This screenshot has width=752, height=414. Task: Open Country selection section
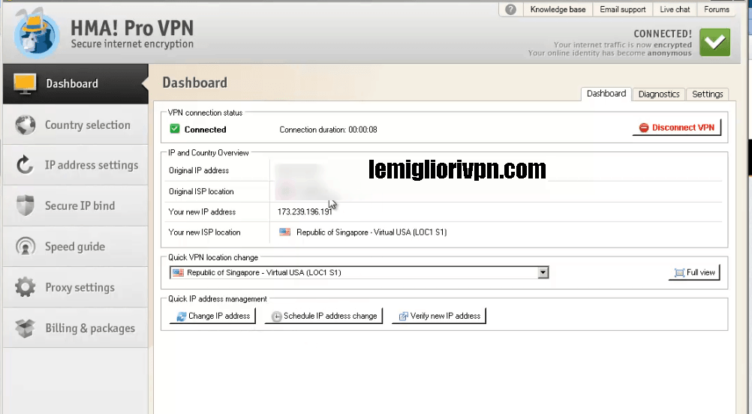tap(76, 124)
